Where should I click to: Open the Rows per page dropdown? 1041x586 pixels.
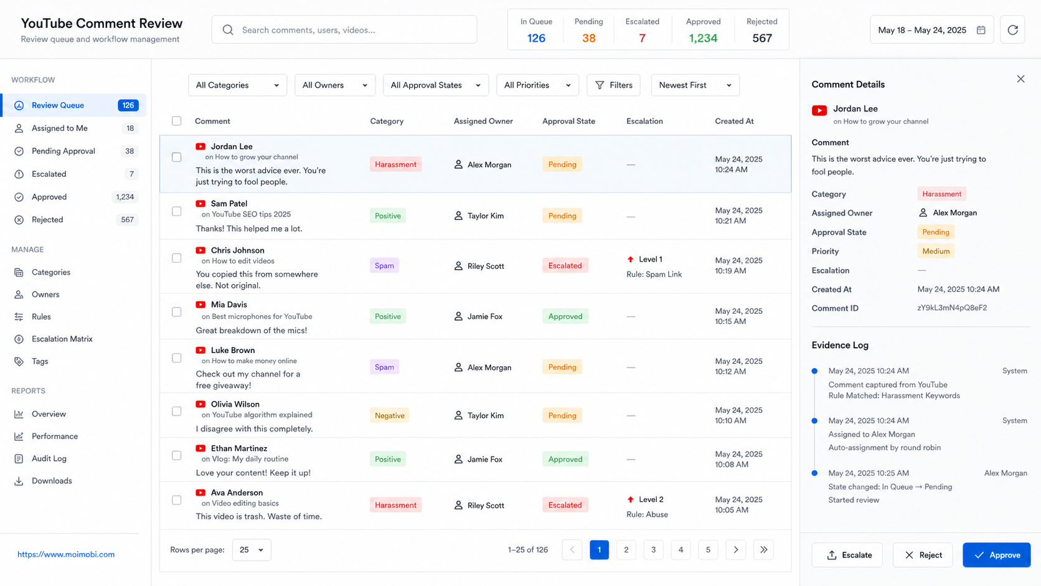tap(252, 550)
